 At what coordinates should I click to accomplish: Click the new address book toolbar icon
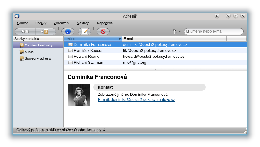45,31
